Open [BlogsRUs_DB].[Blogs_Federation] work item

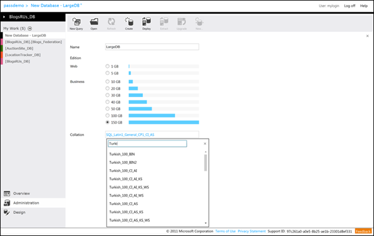tap(33, 42)
